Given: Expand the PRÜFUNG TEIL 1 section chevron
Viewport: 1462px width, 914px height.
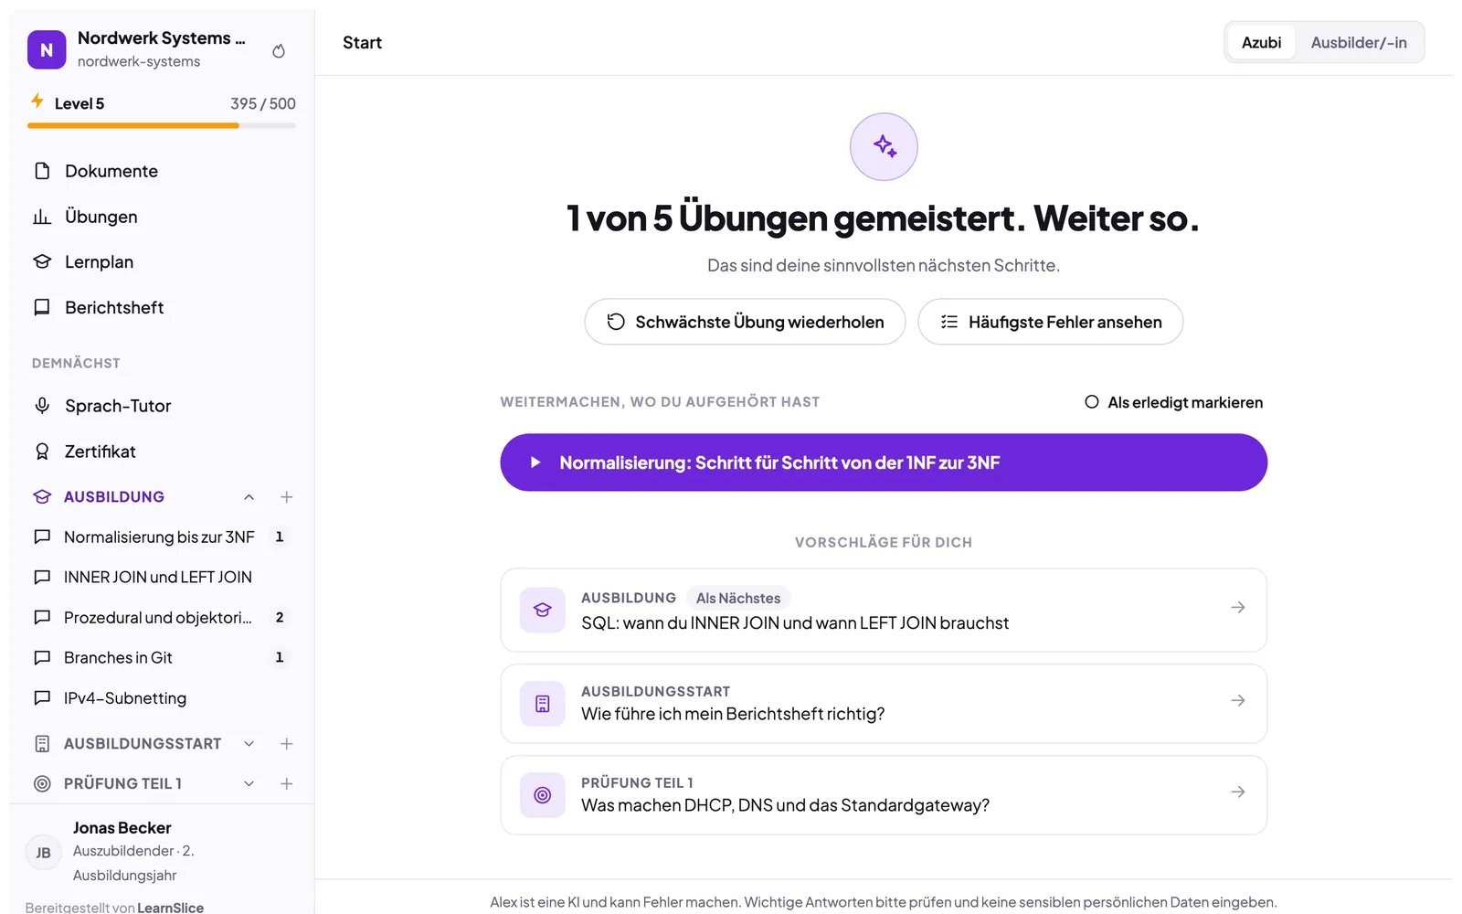Looking at the screenshot, I should 249,784.
